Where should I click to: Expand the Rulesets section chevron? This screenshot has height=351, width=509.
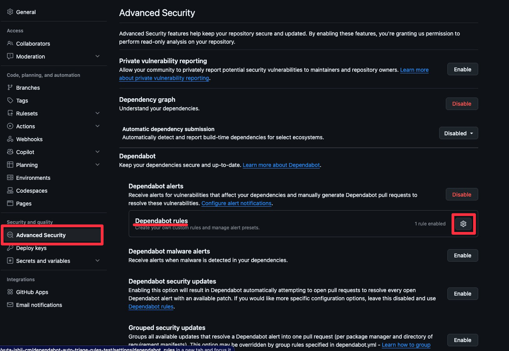click(x=98, y=113)
